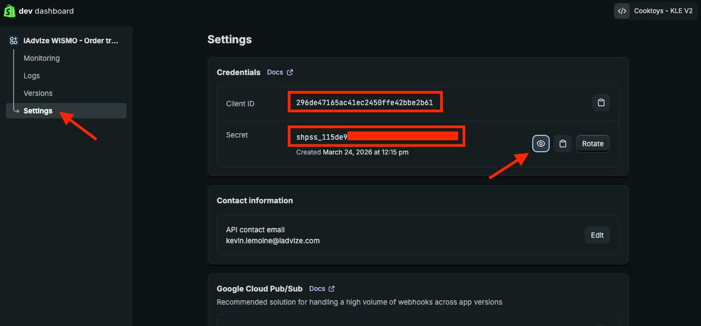Open the Cooktoys - KLE V2 store switcher
The width and height of the screenshot is (701, 326).
[x=657, y=11]
